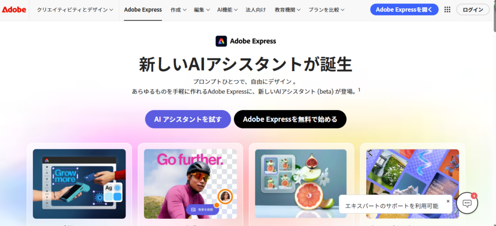This screenshot has height=226, width=496.
Task: Click the Adobe logo in header
Action: [x=14, y=10]
